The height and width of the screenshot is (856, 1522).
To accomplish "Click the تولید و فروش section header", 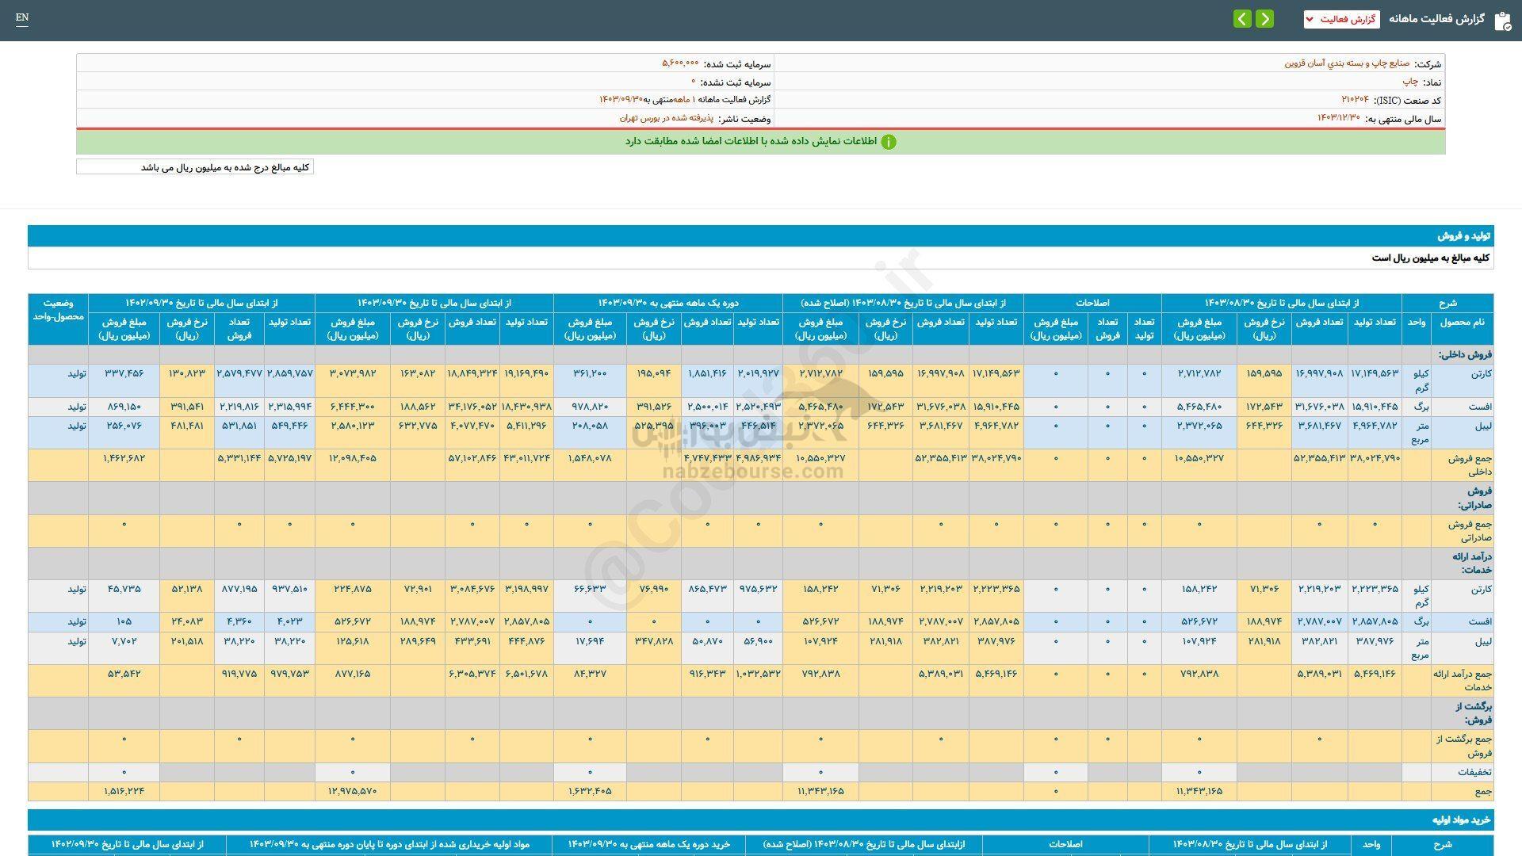I will click(x=1463, y=236).
